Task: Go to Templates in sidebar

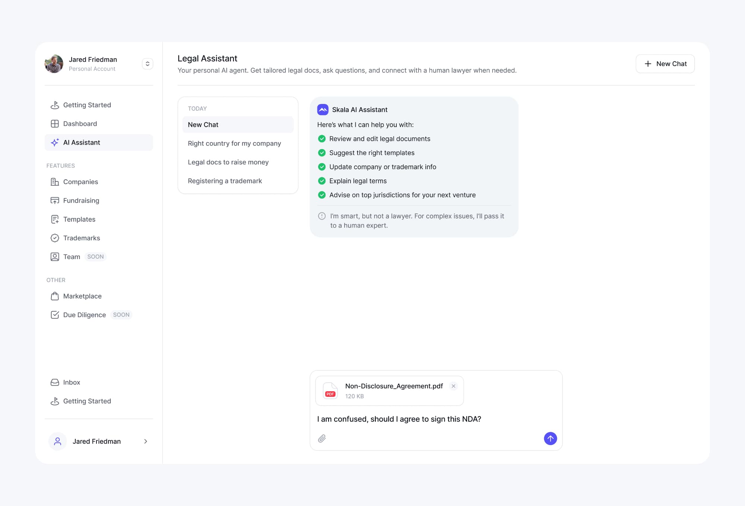Action: pyautogui.click(x=79, y=219)
